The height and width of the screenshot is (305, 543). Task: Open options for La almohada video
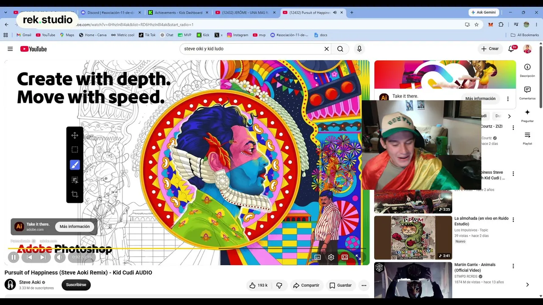click(x=513, y=220)
